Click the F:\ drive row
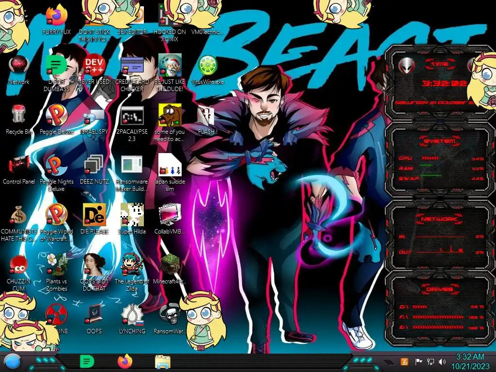This screenshot has width=496, height=372. pos(442,317)
